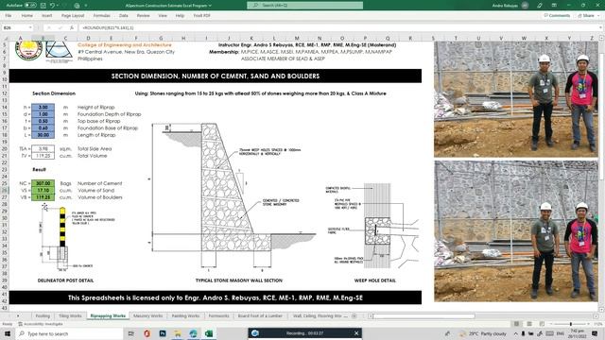Select column M header
This screenshot has width=605, height=340.
[x=297, y=38]
